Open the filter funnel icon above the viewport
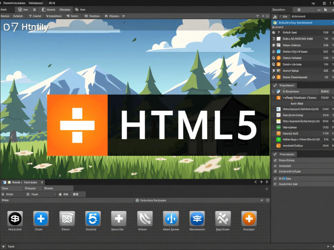The image size is (334, 250). pos(257,16)
